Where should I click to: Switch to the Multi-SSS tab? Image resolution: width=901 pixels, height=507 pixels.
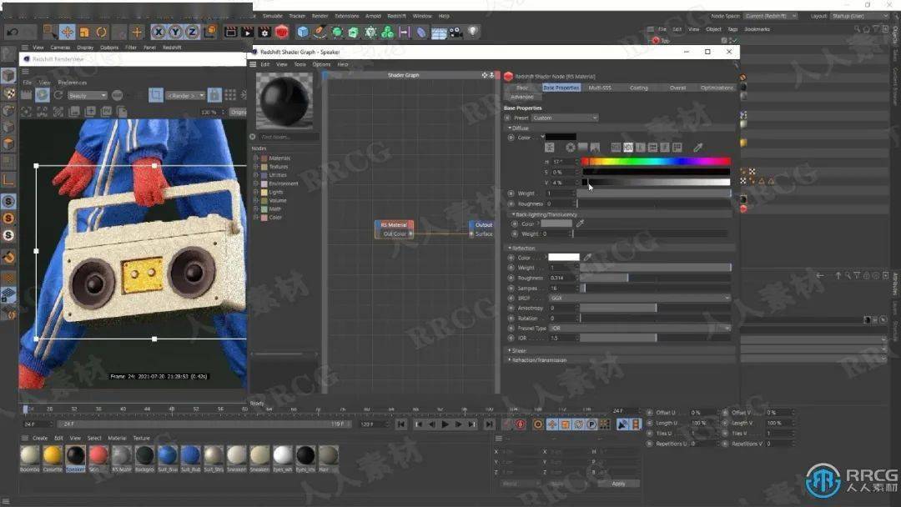pyautogui.click(x=599, y=88)
